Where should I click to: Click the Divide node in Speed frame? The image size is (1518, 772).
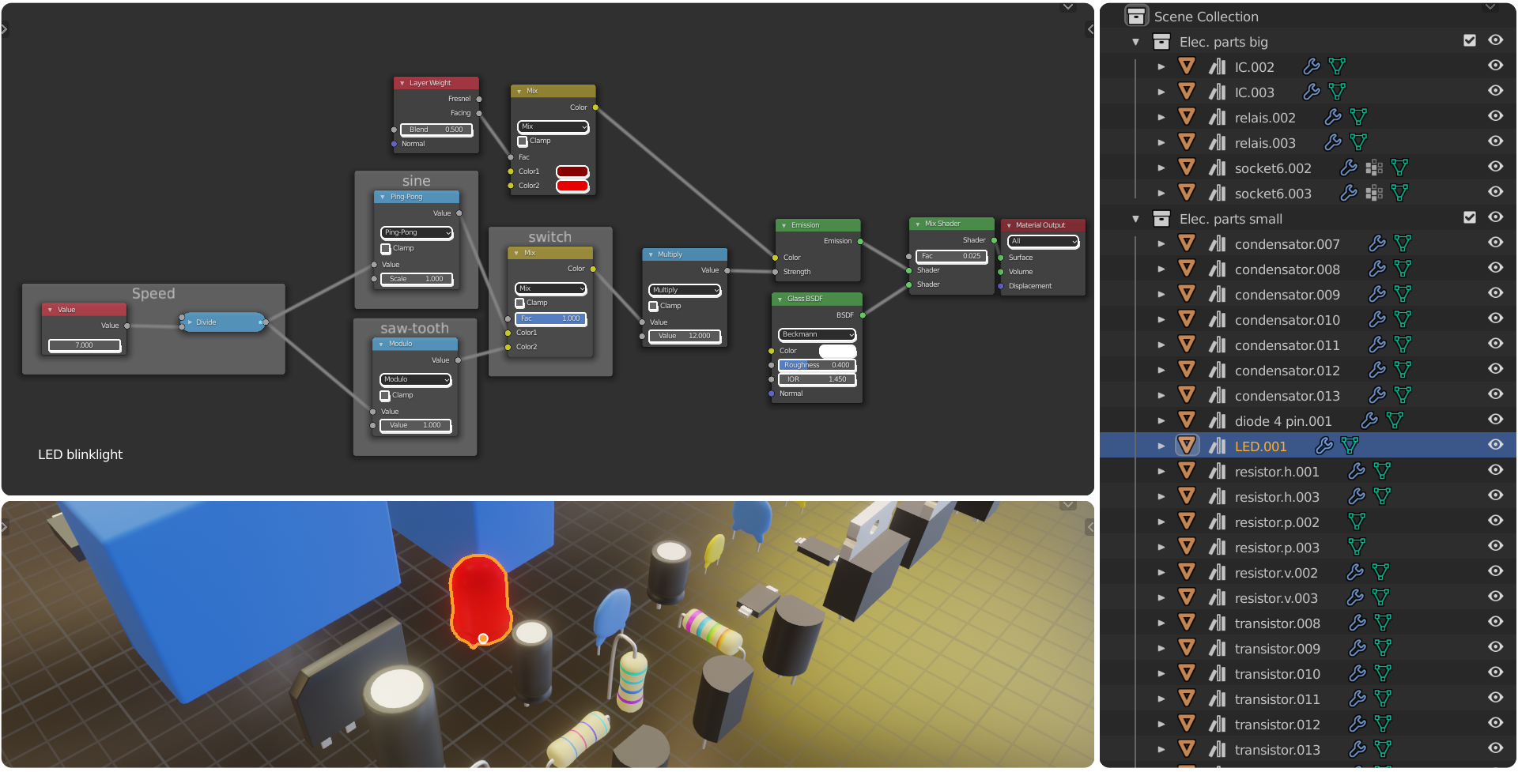(x=224, y=322)
